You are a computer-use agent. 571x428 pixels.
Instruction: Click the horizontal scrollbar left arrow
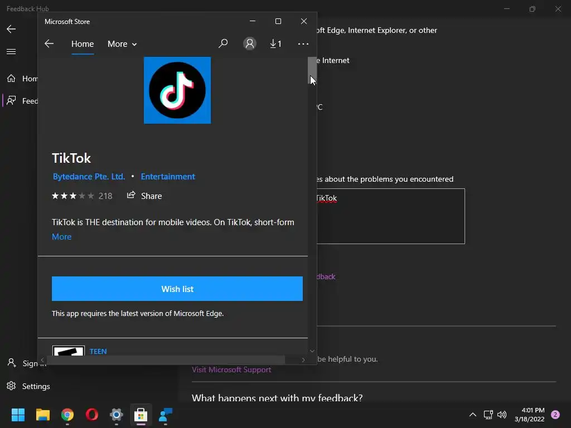(x=42, y=359)
